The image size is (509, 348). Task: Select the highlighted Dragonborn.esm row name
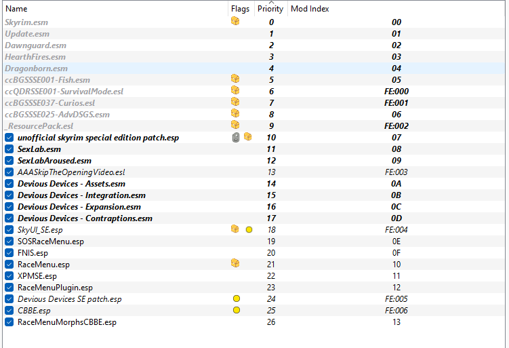pos(36,69)
